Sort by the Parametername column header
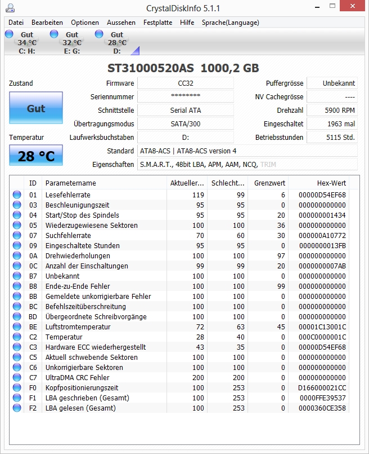Viewport: 369px width, 454px height. [104, 183]
